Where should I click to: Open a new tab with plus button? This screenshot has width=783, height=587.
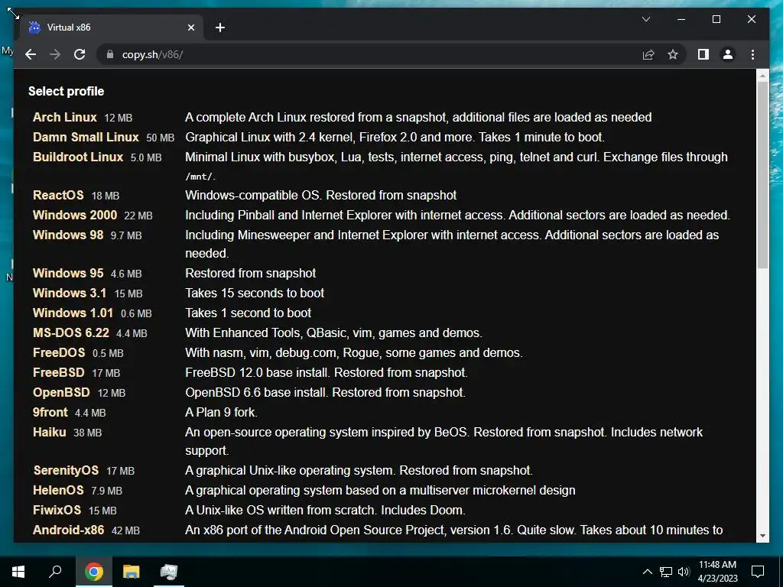pos(219,28)
